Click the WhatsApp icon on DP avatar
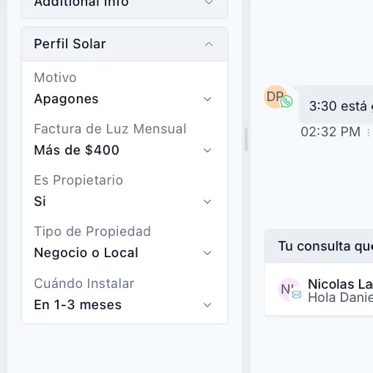Screen dimensions: 373x373 point(287,101)
